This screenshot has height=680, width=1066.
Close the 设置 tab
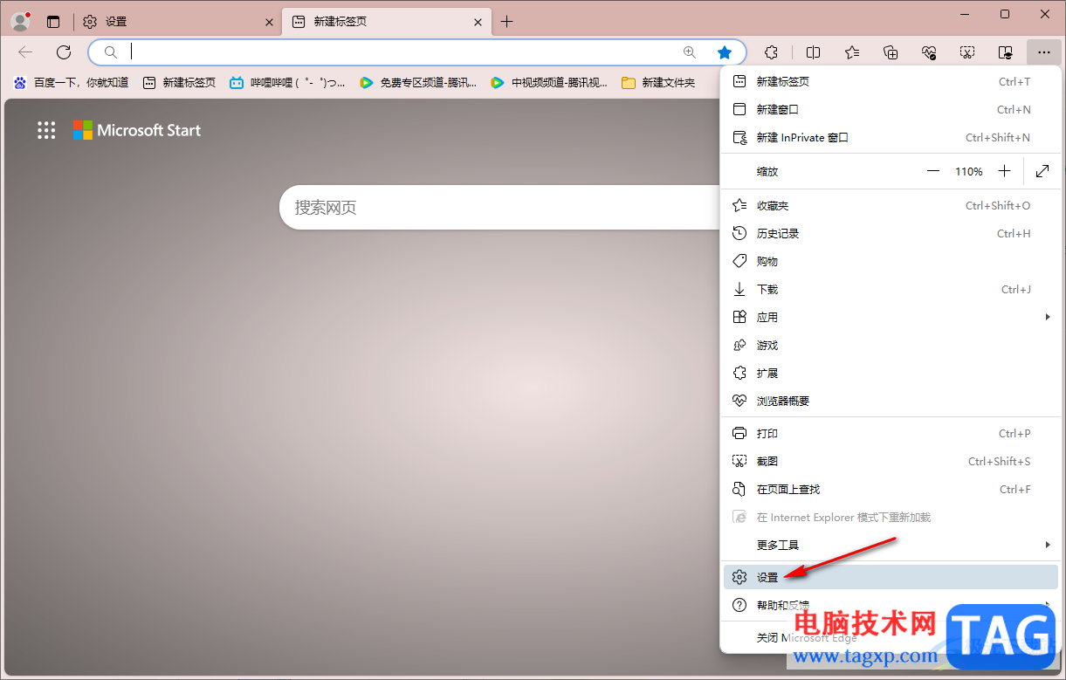(x=269, y=22)
